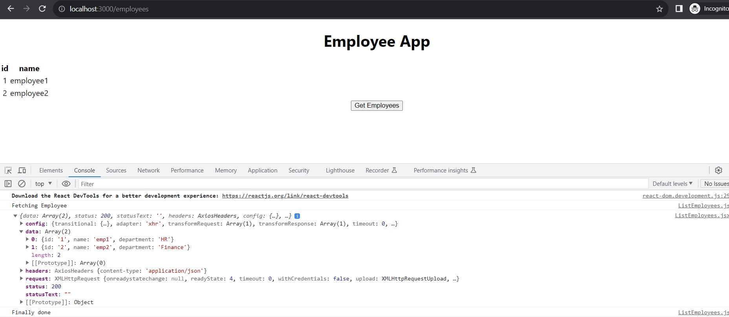This screenshot has width=729, height=317.
Task: Create a live expression with eye icon
Action: (66, 183)
